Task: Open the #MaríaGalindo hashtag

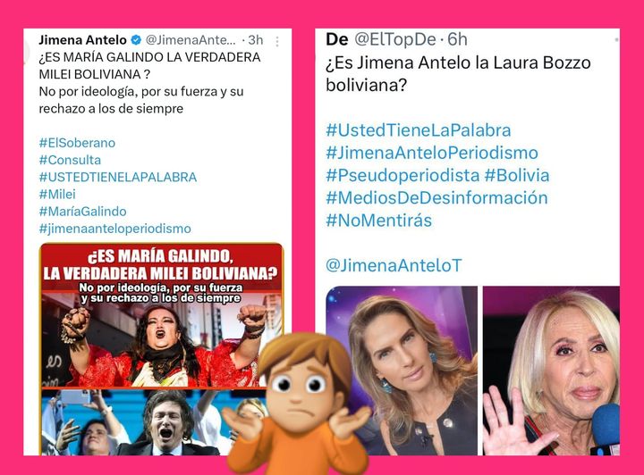Action: coord(82,212)
